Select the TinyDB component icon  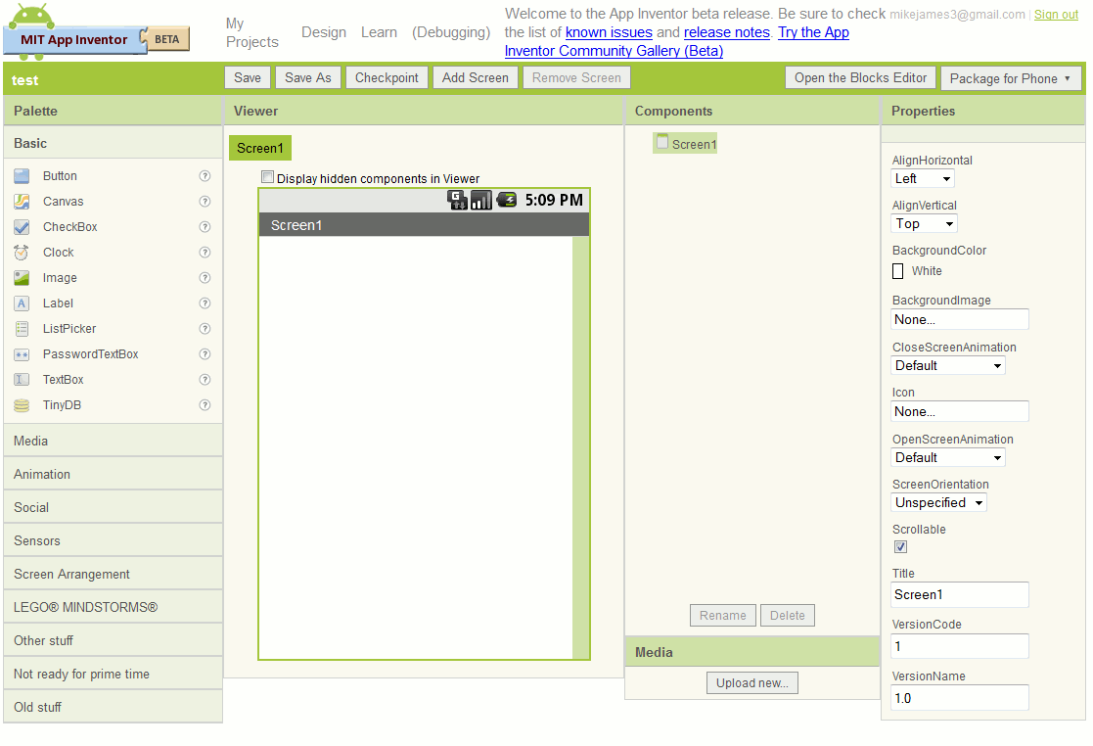[x=22, y=405]
